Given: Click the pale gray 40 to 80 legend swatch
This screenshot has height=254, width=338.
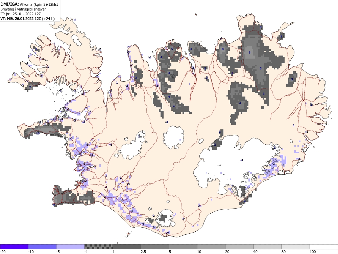Looking at the screenshot, I should pos(267,247).
